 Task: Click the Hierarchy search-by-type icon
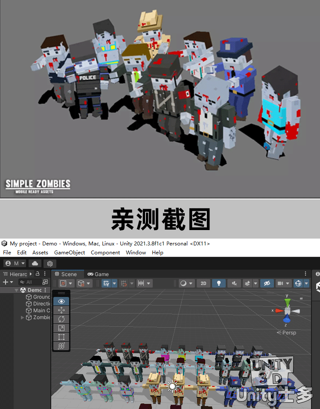click(45, 282)
